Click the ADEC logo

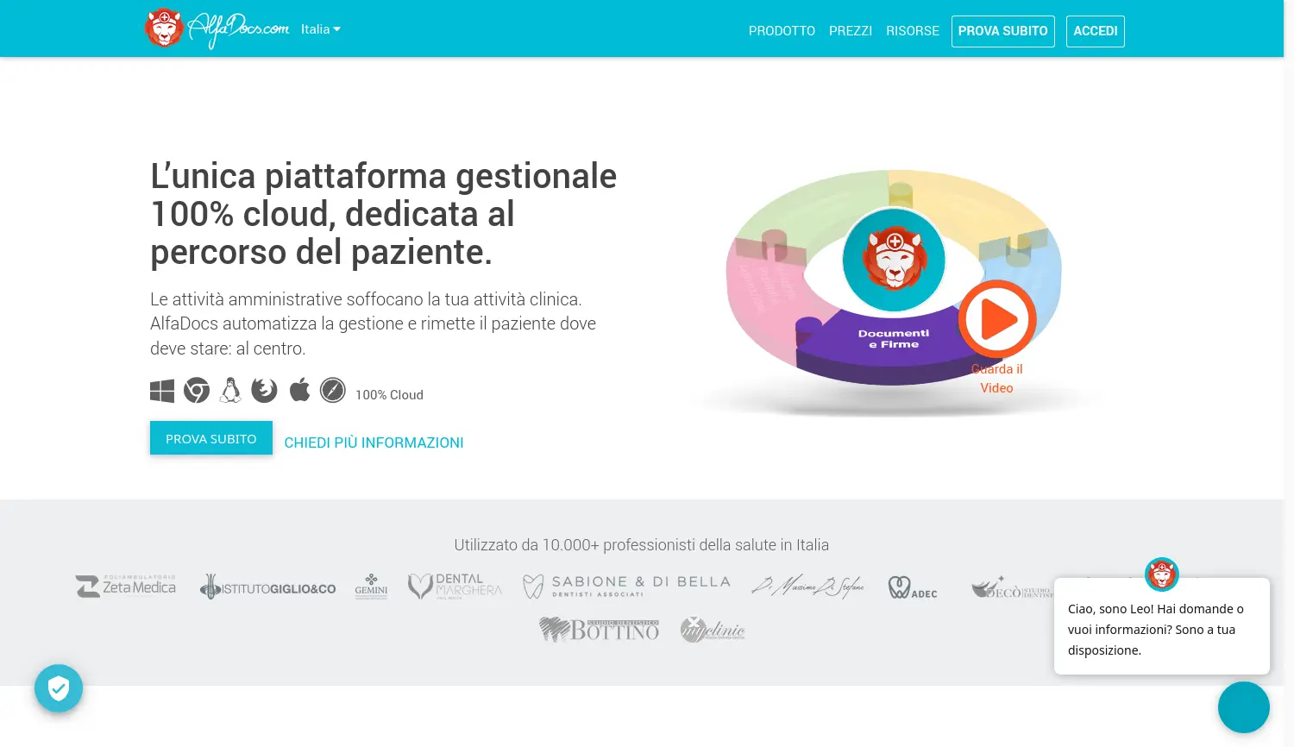[x=913, y=587]
